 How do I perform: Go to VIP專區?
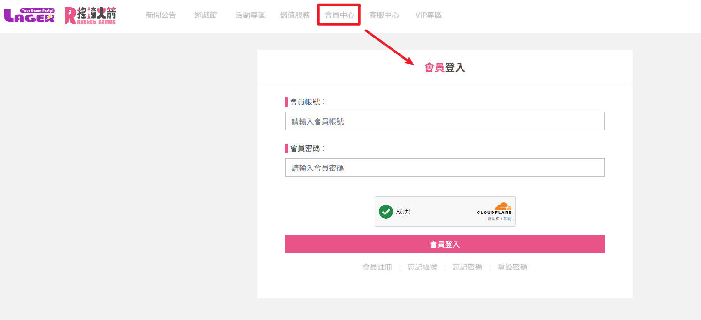[429, 15]
